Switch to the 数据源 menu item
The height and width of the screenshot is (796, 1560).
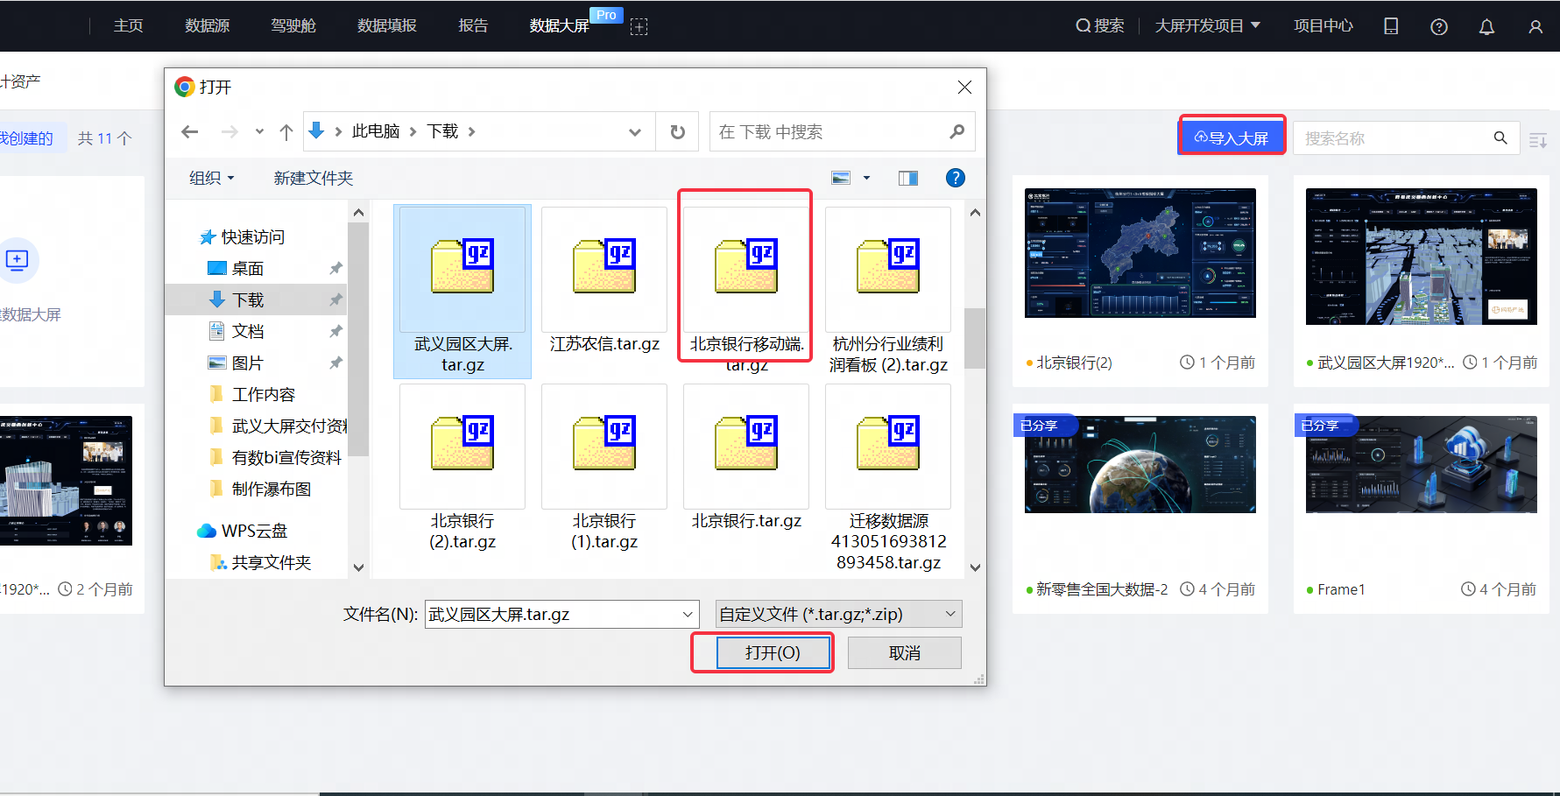(207, 25)
